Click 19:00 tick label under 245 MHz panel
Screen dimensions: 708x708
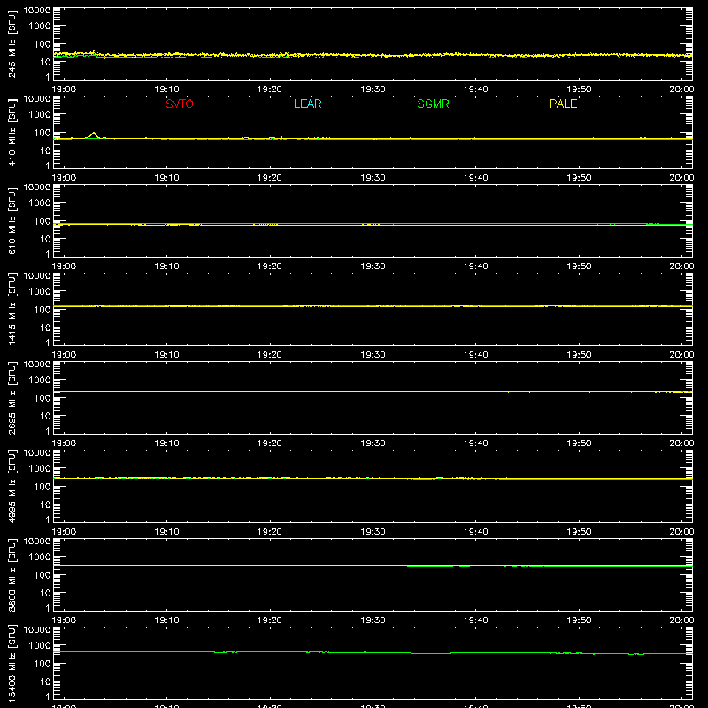64,89
